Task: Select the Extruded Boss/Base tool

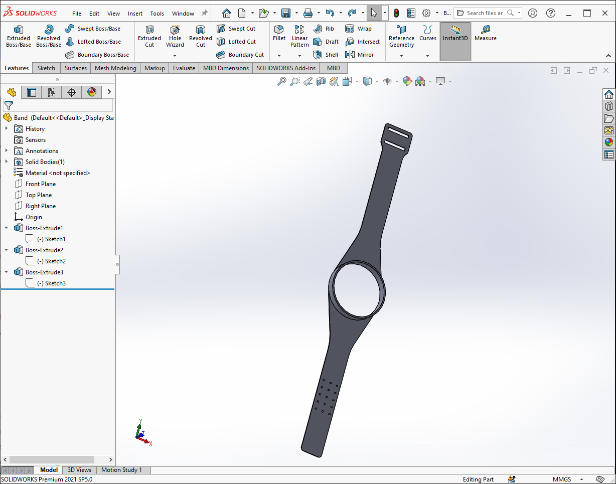Action: pyautogui.click(x=19, y=36)
